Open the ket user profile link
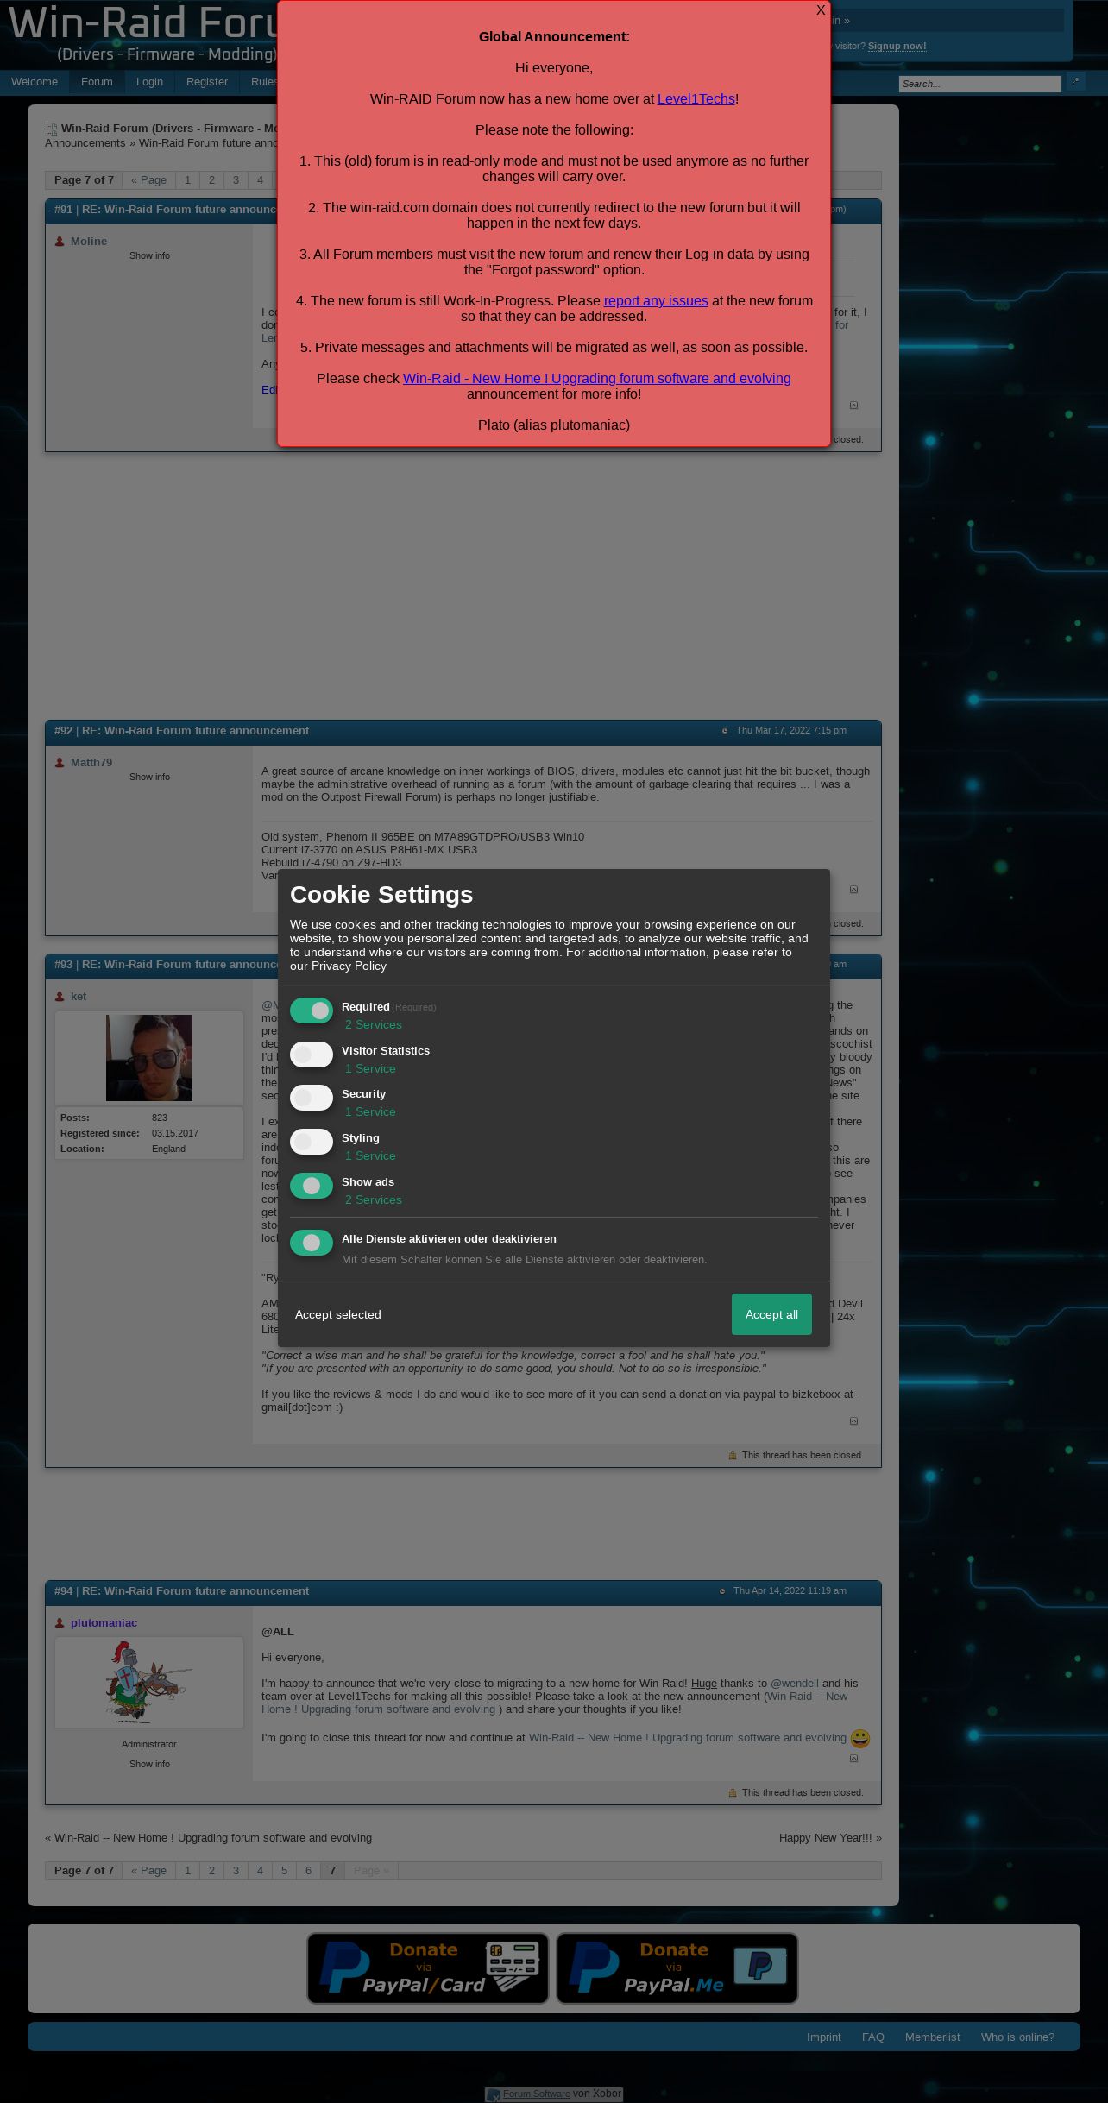The width and height of the screenshot is (1108, 2103). (x=79, y=996)
